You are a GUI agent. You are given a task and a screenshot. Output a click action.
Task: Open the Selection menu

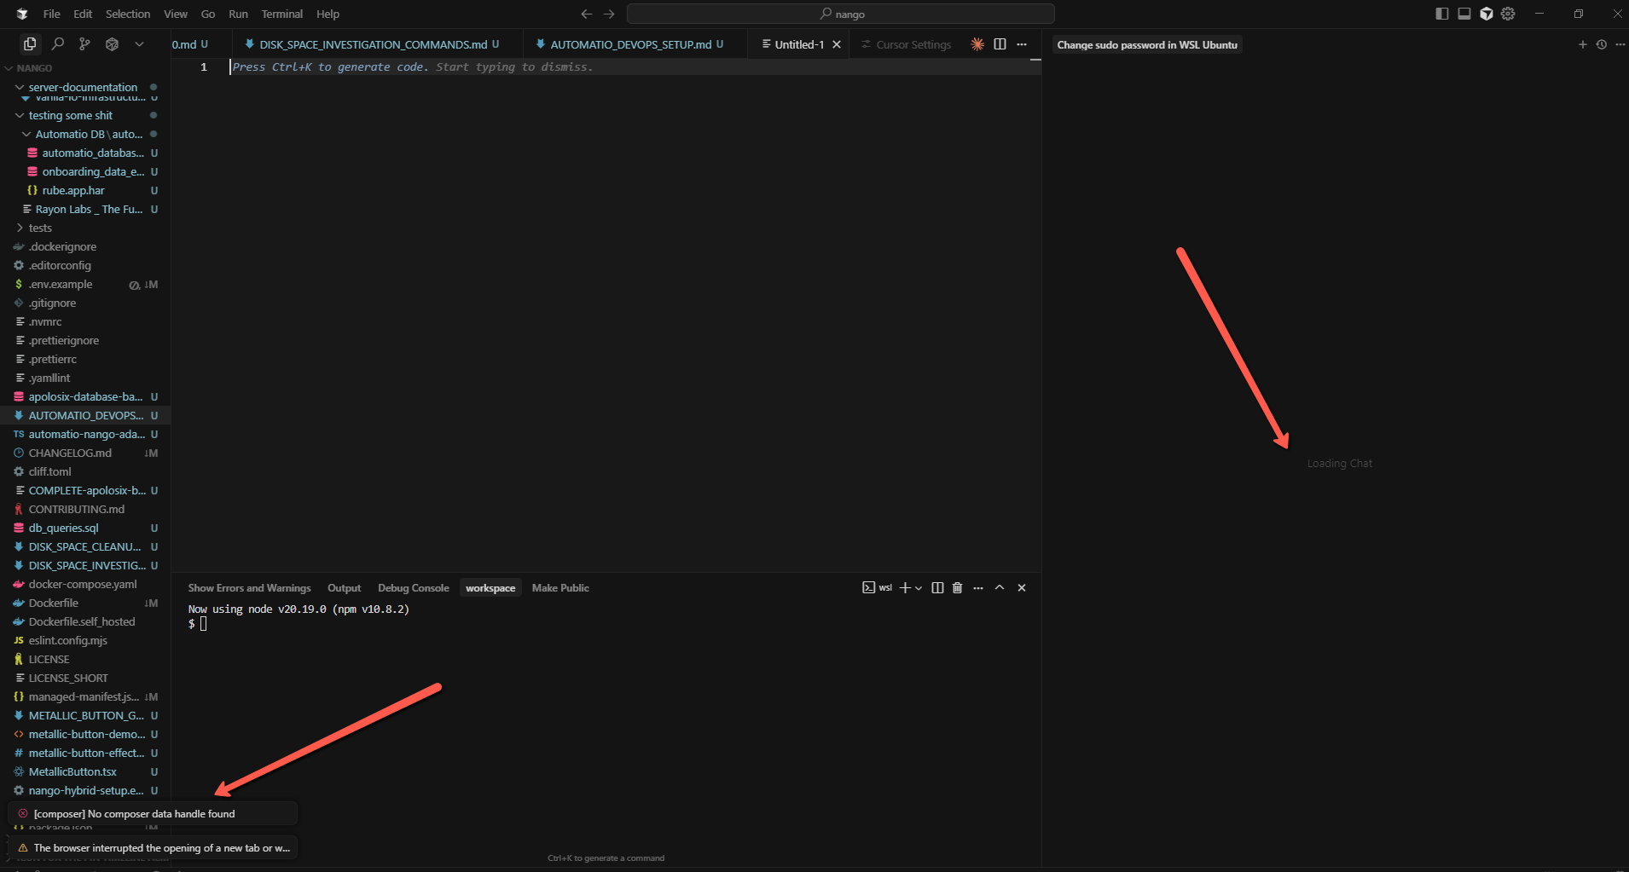pos(128,14)
